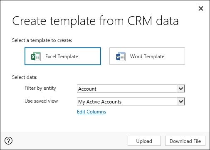
Task: Expand the Use saved view dropdown arrow
Action: [x=181, y=101]
